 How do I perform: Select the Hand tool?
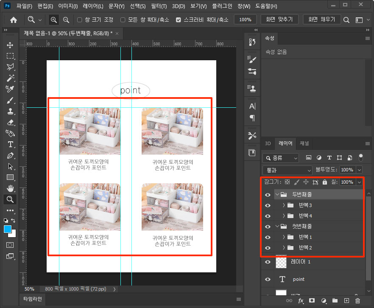(10, 188)
